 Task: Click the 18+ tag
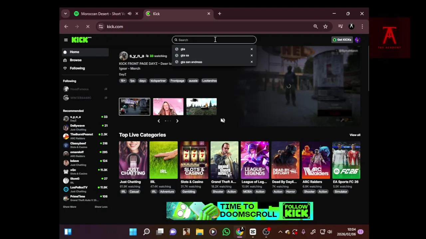(123, 81)
